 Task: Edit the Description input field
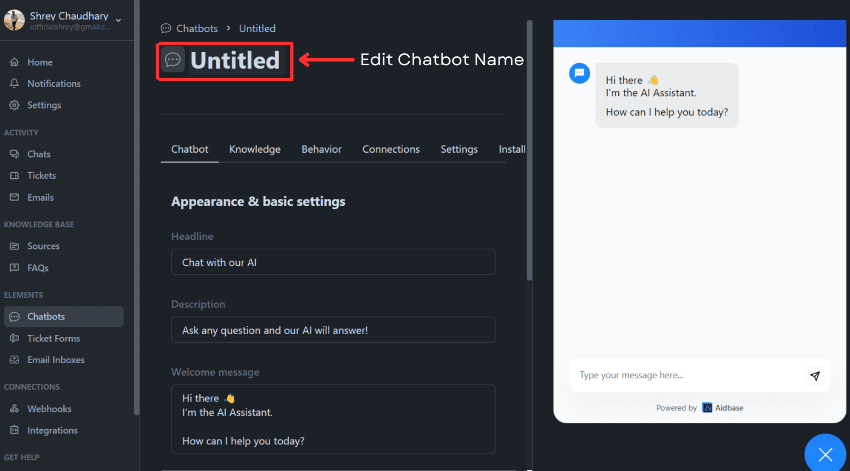[x=333, y=330]
